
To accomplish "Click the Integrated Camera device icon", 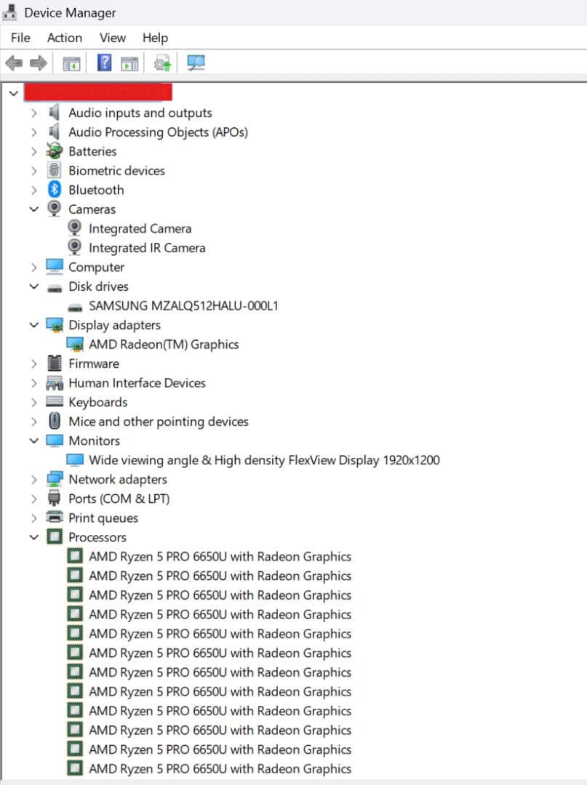I will 75,228.
